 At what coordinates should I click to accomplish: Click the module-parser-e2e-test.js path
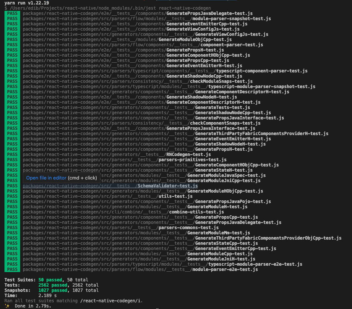coord(140,269)
